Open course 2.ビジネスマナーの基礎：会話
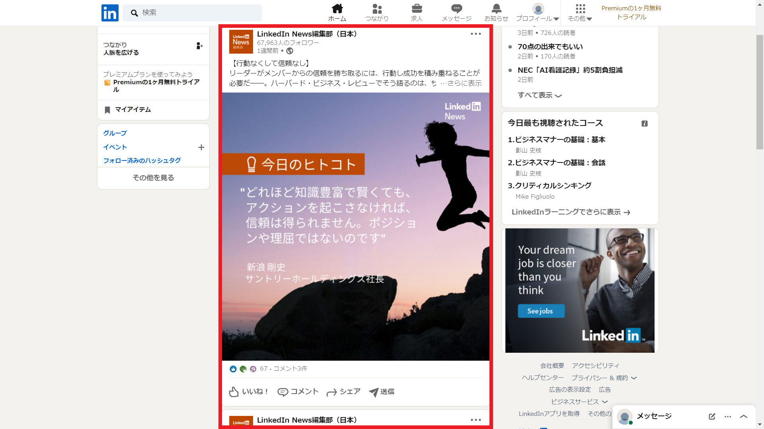This screenshot has width=764, height=429. click(x=556, y=163)
